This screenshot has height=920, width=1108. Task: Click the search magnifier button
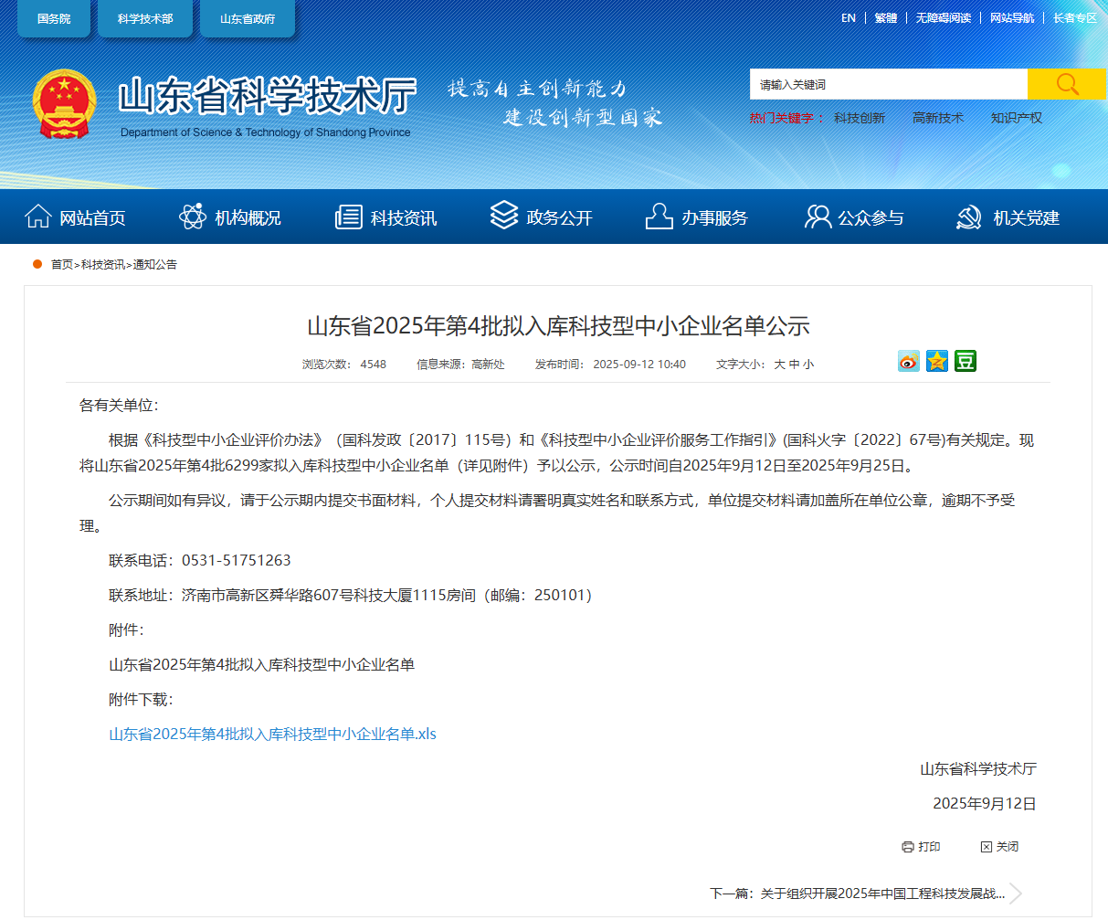pos(1066,84)
